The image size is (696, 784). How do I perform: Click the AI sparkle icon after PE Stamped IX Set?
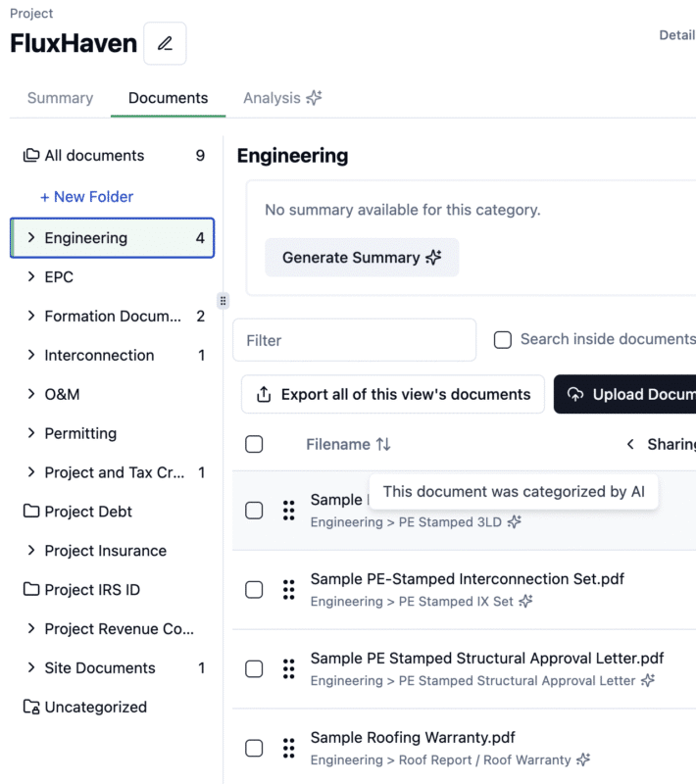(x=525, y=601)
